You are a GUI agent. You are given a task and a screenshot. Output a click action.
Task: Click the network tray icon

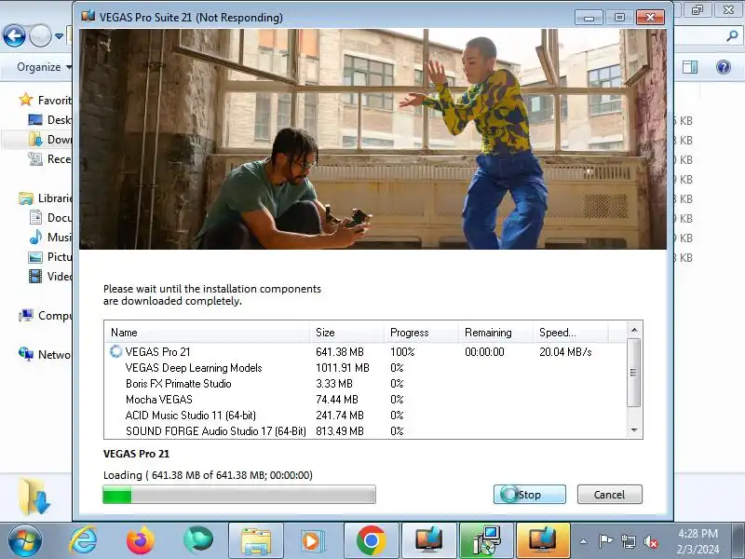click(629, 541)
